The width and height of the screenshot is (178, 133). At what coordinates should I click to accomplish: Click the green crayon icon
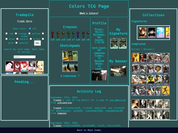[69, 35]
